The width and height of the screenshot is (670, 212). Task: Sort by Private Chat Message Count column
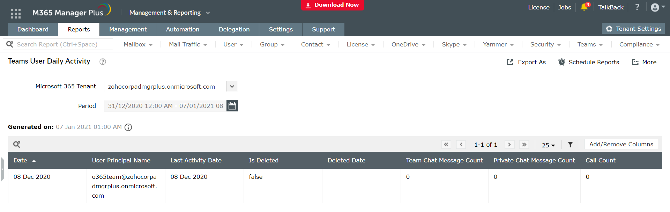534,160
